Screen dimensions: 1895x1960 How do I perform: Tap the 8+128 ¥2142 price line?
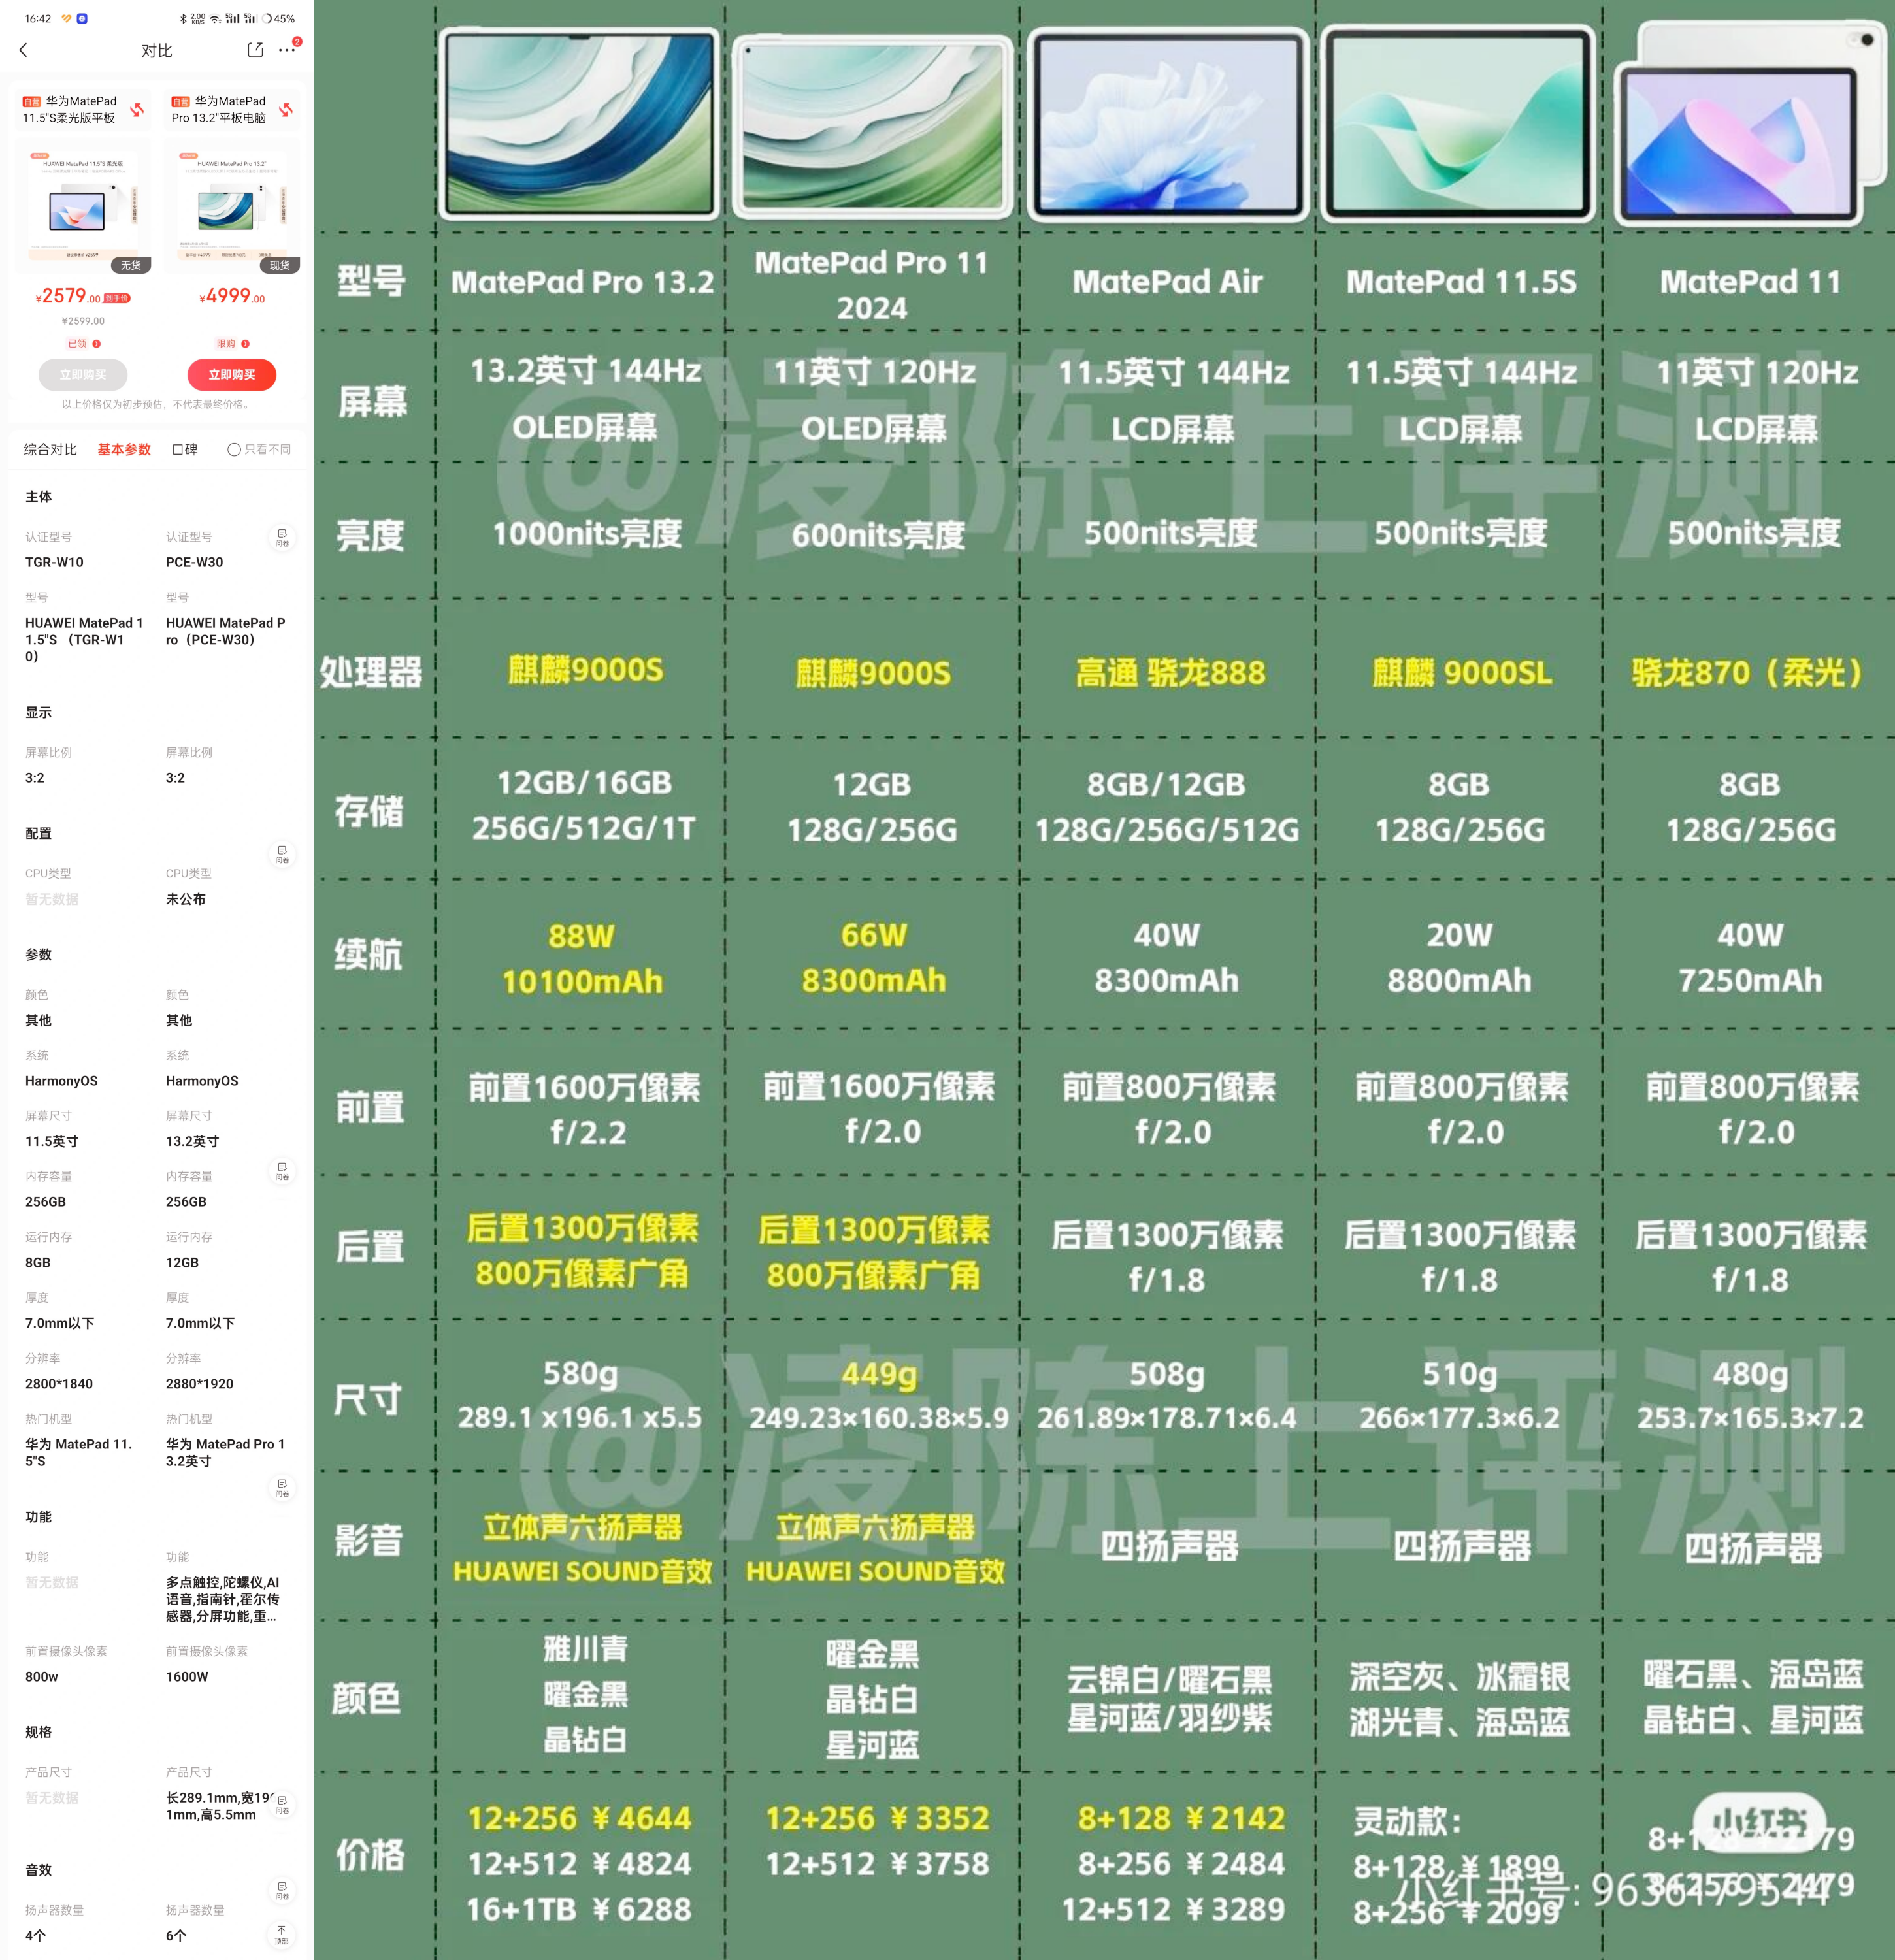(x=1181, y=1818)
